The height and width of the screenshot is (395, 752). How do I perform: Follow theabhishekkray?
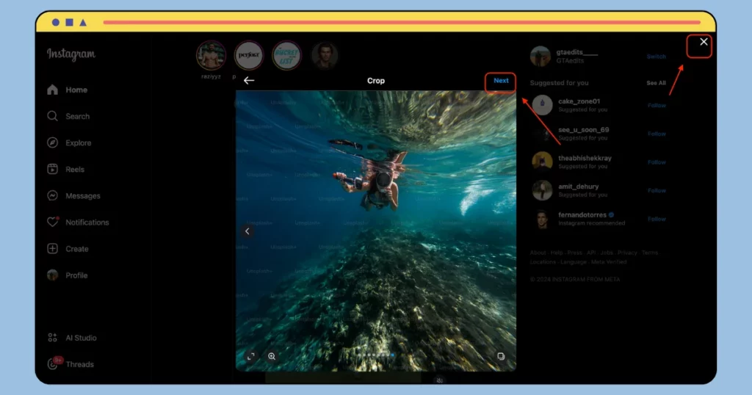[x=657, y=162]
